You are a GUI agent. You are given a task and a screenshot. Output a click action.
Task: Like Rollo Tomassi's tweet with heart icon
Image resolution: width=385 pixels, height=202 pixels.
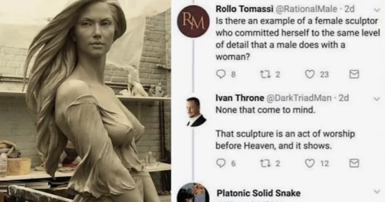click(310, 75)
